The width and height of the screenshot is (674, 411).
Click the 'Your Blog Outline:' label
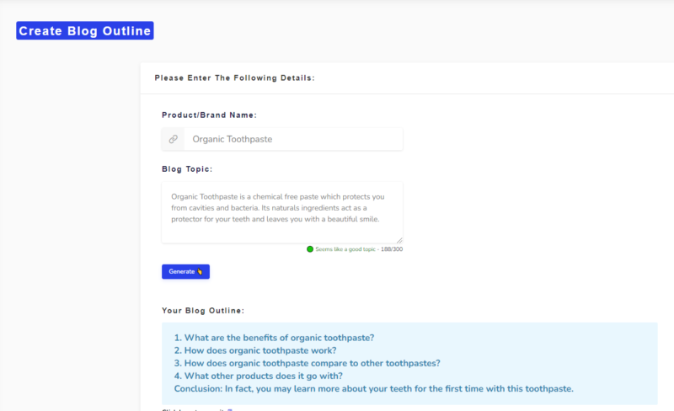click(x=203, y=310)
